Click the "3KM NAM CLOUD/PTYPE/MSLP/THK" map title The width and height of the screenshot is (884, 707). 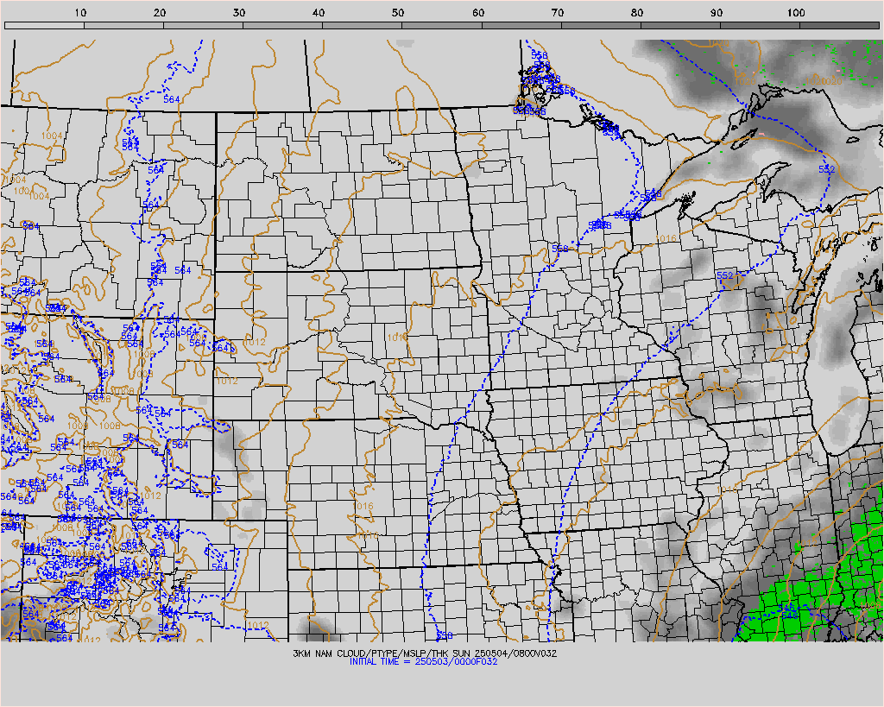click(x=371, y=653)
